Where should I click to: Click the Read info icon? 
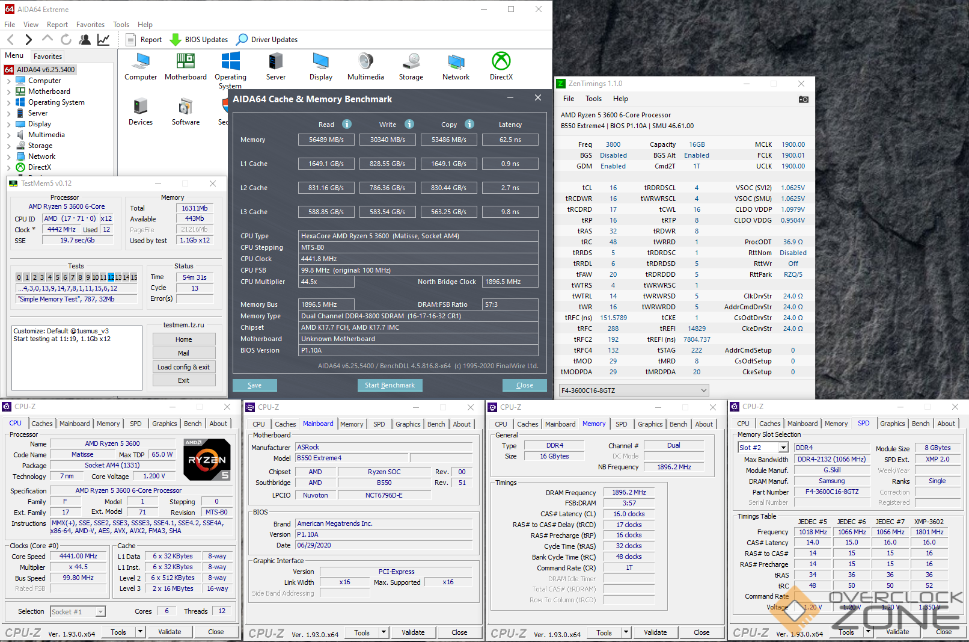pos(347,124)
